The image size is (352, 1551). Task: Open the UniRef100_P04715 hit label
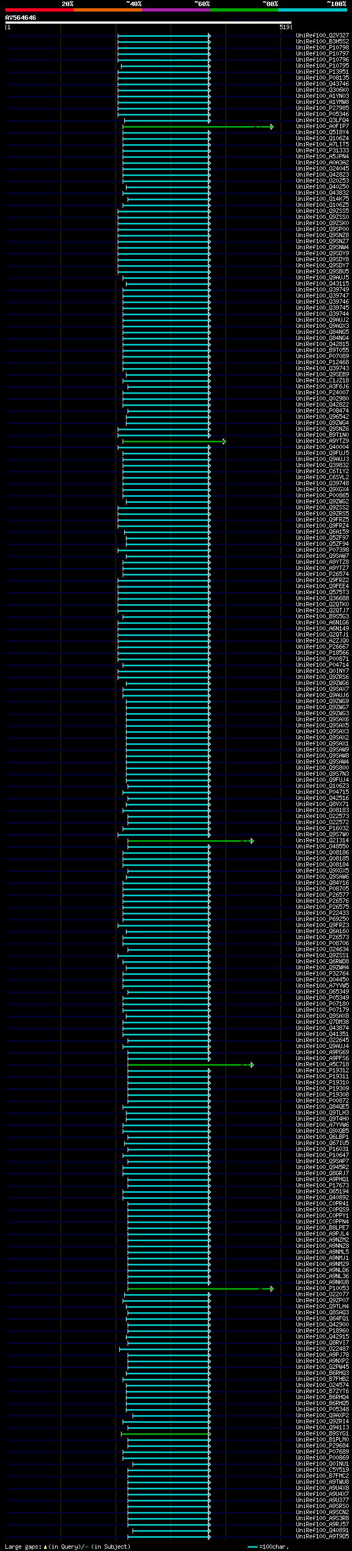point(322,792)
